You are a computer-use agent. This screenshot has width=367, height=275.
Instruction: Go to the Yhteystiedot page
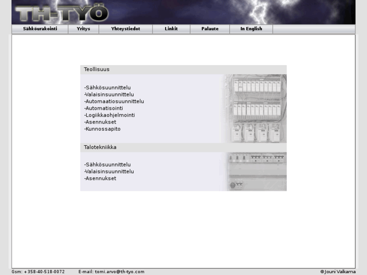click(126, 29)
